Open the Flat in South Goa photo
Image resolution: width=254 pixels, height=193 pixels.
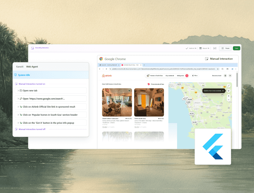pyautogui.click(x=149, y=102)
